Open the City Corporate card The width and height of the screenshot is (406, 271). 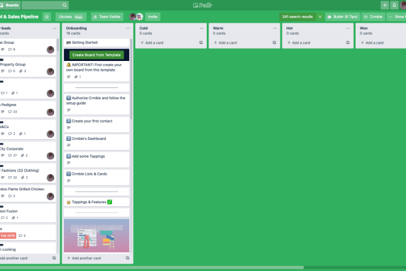(27, 151)
